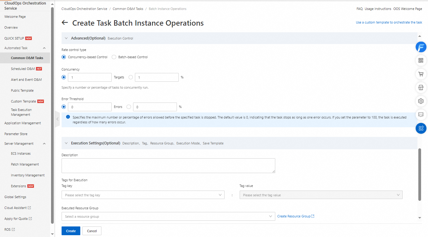Click the Concurrency percentage input field
Screen dimensions: 428x237
tap(157, 77)
